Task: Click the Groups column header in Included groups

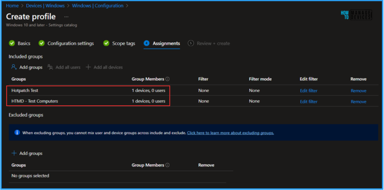Action: tap(19, 79)
